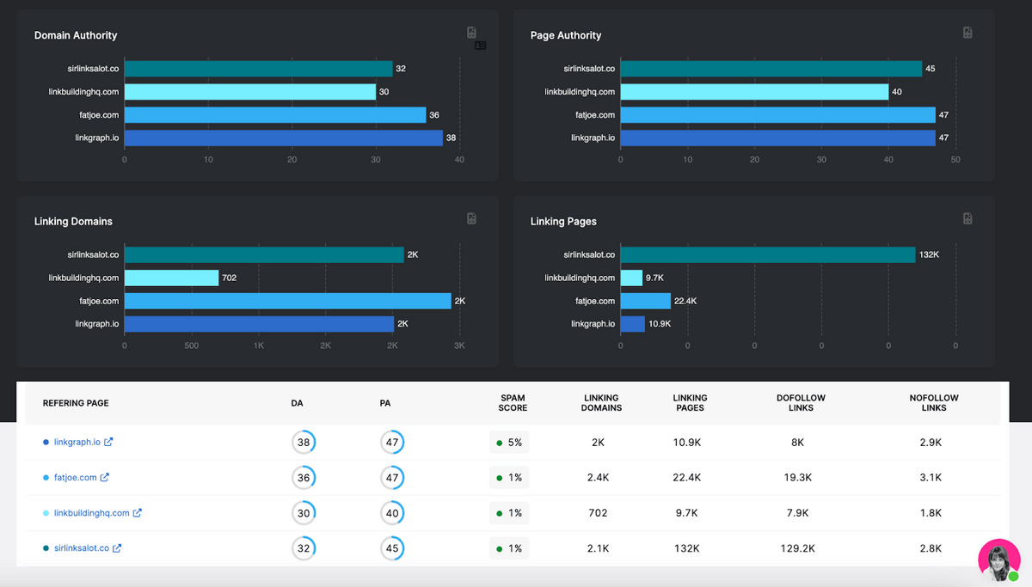The height and width of the screenshot is (587, 1032).
Task: Open external link icon beside fatjoe.com
Action: point(105,477)
